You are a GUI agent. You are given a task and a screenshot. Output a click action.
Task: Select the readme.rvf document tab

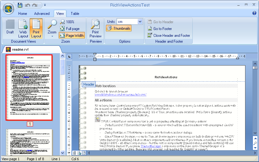(31, 49)
